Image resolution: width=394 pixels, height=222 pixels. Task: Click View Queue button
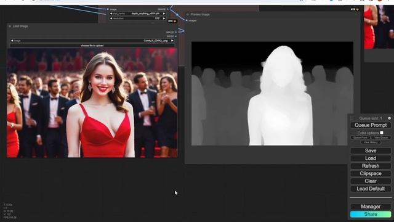click(381, 138)
